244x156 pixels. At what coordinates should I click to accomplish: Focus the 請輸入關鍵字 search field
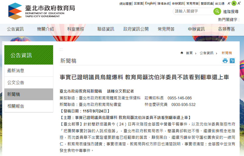pos(193,11)
